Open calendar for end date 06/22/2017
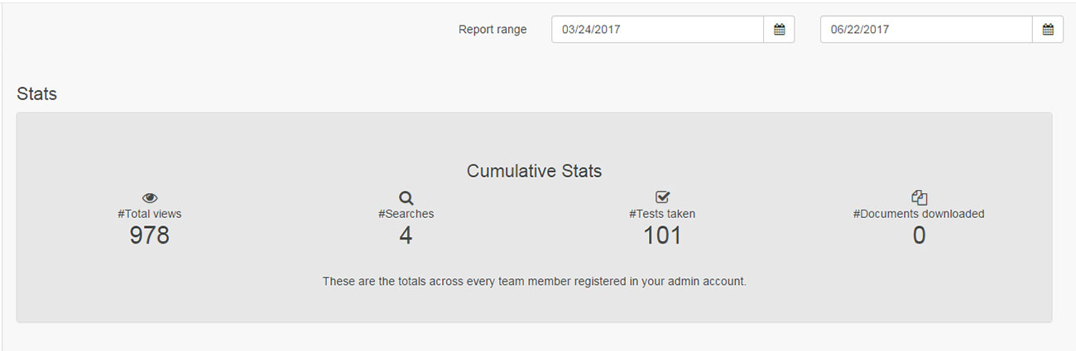 [x=1048, y=30]
